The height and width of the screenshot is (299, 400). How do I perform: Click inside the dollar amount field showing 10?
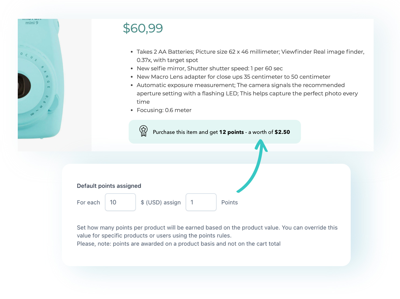(x=120, y=202)
